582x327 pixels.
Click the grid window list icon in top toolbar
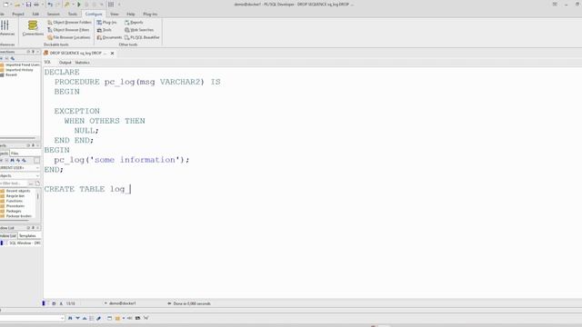111,5
